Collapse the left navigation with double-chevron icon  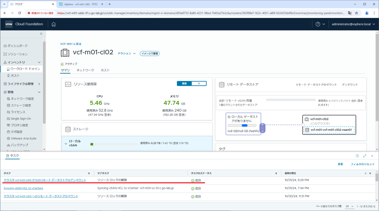tap(41, 34)
